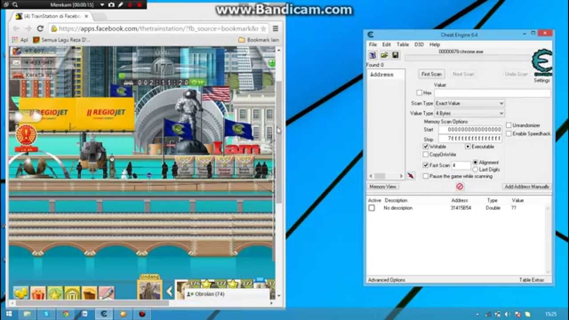569x320 pixels.
Task: Open Advanced Options
Action: [386, 280]
